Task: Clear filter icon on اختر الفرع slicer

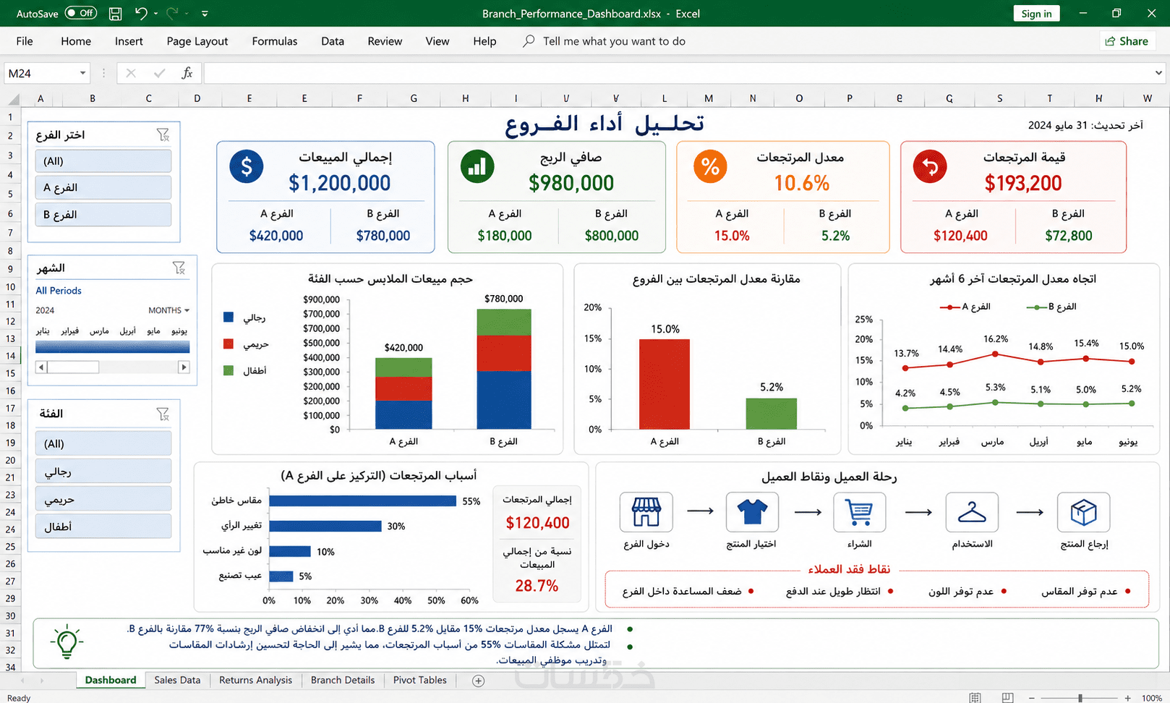Action: tap(163, 135)
